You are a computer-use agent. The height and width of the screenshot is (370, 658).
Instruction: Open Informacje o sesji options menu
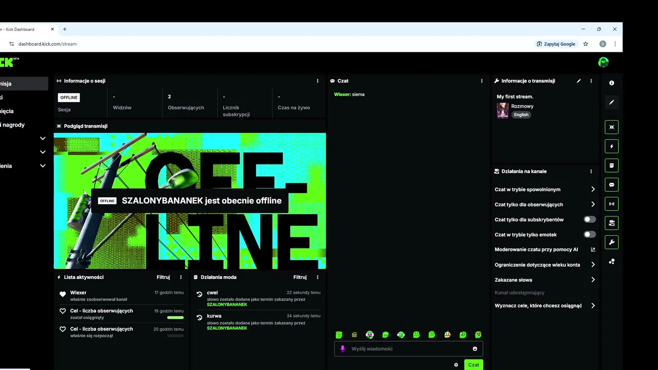(318, 81)
